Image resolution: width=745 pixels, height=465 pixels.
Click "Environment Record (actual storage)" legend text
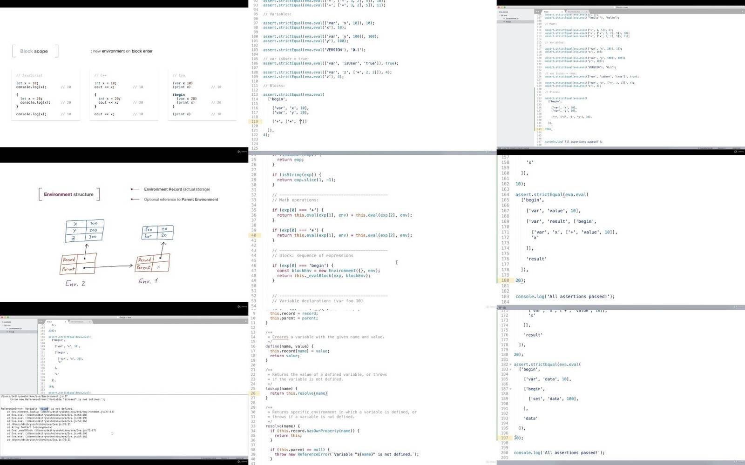click(x=177, y=189)
